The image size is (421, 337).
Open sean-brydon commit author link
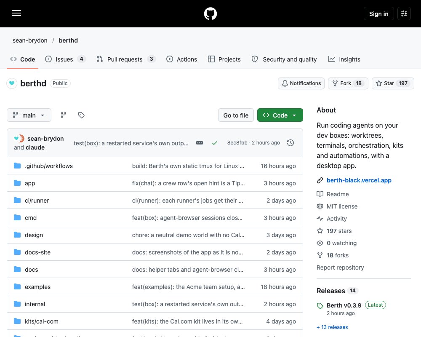coord(45,139)
